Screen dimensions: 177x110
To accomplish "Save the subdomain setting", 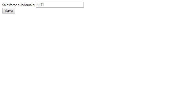I will (x=9, y=10).
